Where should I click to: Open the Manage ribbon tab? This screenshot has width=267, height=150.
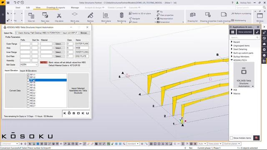[75, 7]
